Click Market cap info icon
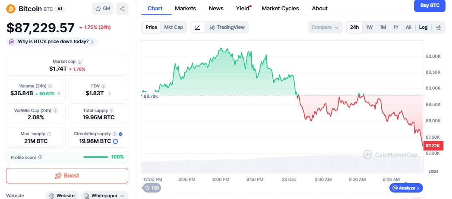 pos(79,62)
